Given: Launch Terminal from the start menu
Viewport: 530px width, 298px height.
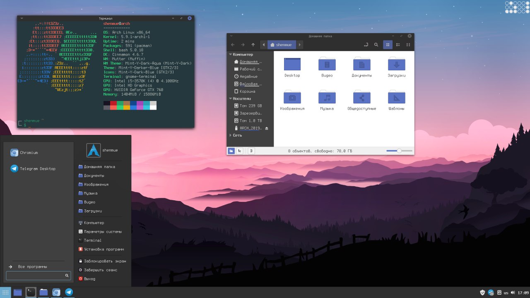Looking at the screenshot, I should 90,240.
